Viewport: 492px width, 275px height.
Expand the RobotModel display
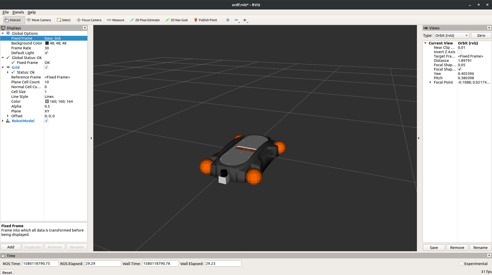[3, 121]
